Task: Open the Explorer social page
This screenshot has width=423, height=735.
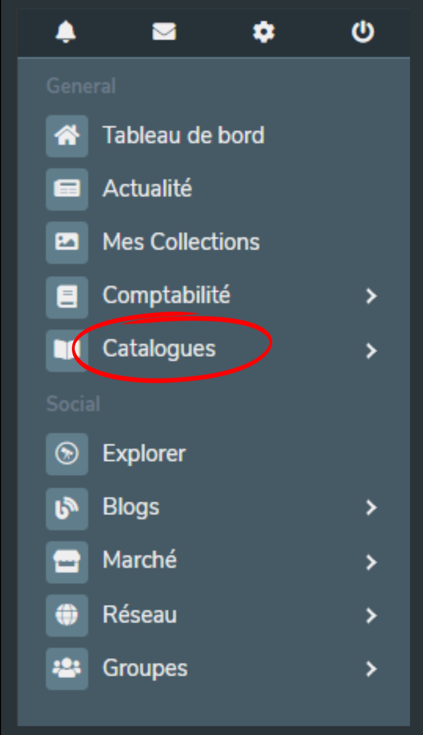Action: point(144,454)
